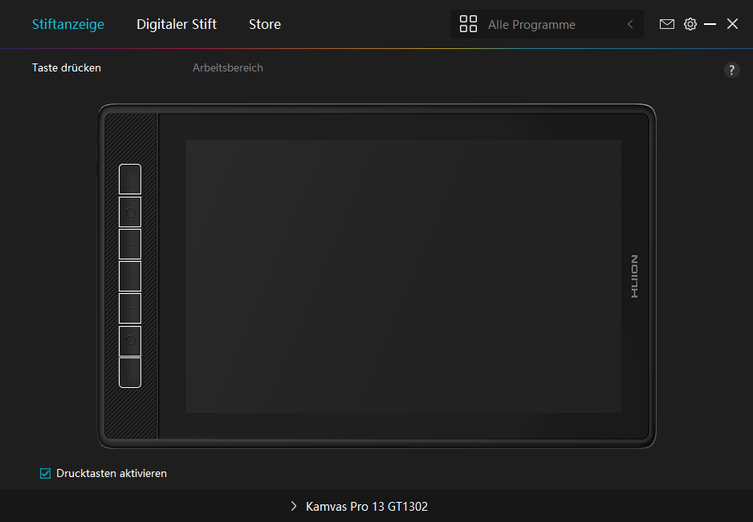Viewport: 753px width, 522px height.
Task: Click the question mark help icon
Action: pyautogui.click(x=731, y=70)
